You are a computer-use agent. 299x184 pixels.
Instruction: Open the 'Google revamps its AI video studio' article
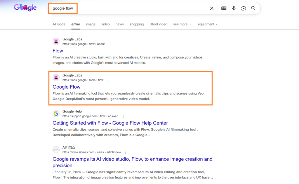pyautogui.click(x=132, y=162)
